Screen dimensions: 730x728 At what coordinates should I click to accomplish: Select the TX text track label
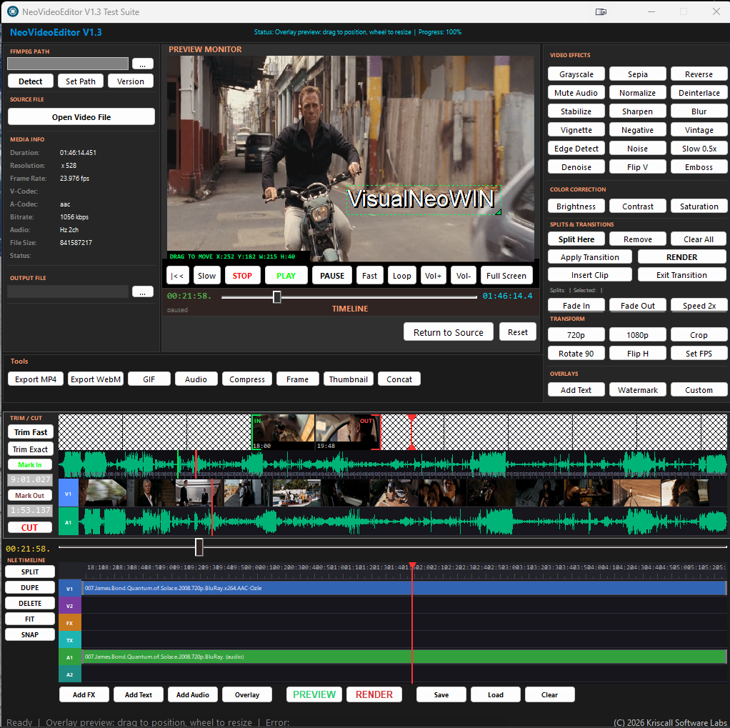point(69,640)
